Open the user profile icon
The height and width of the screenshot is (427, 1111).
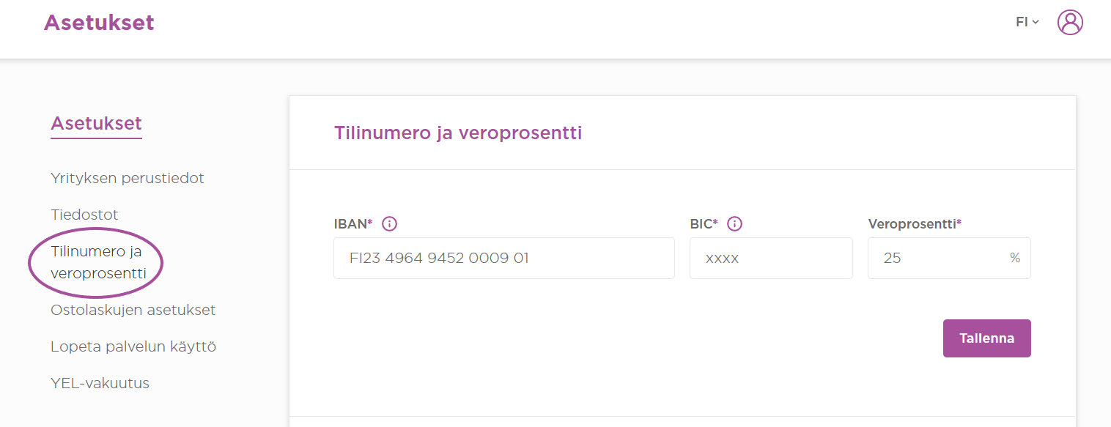tap(1070, 22)
